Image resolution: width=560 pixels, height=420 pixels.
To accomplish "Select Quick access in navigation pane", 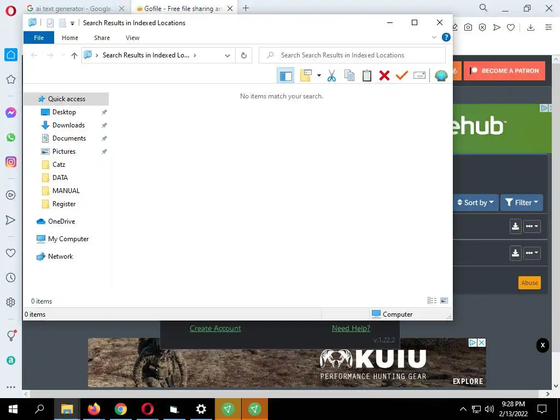I will 66,99.
